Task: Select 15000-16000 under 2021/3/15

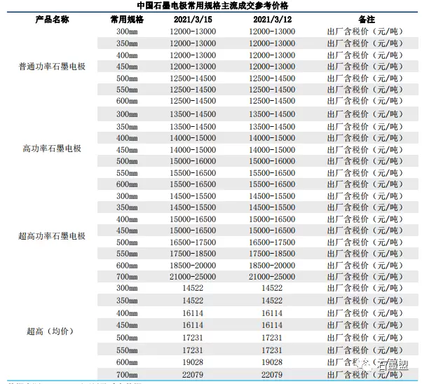Action: pos(193,161)
